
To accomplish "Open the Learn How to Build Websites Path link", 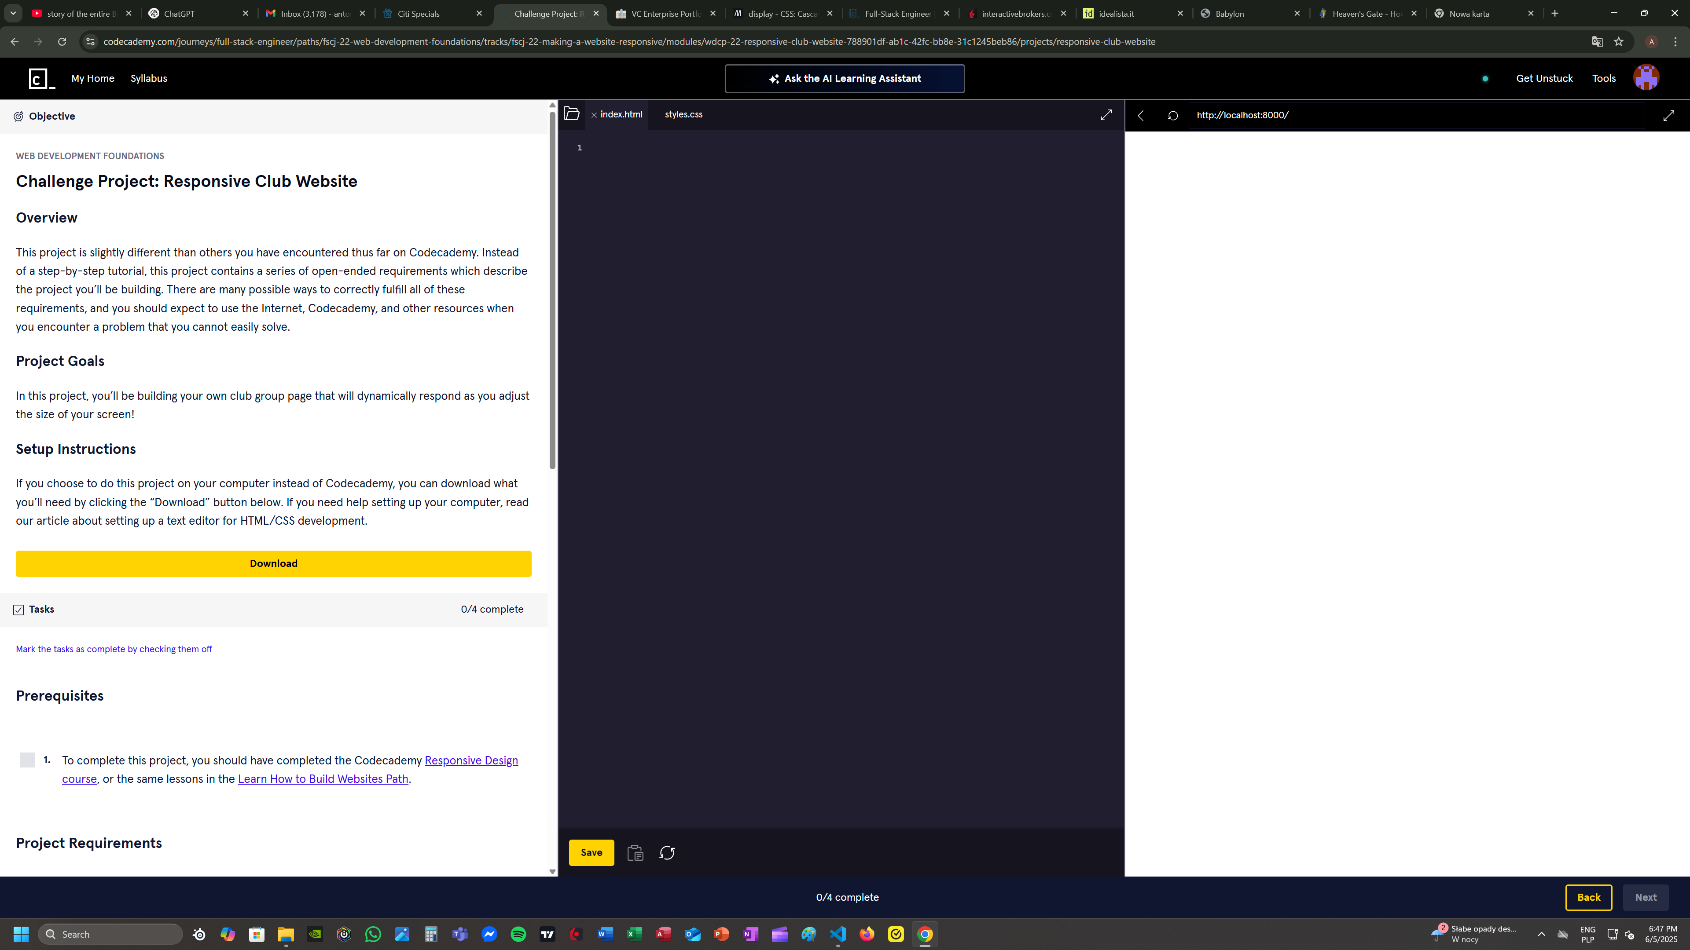I will [323, 779].
